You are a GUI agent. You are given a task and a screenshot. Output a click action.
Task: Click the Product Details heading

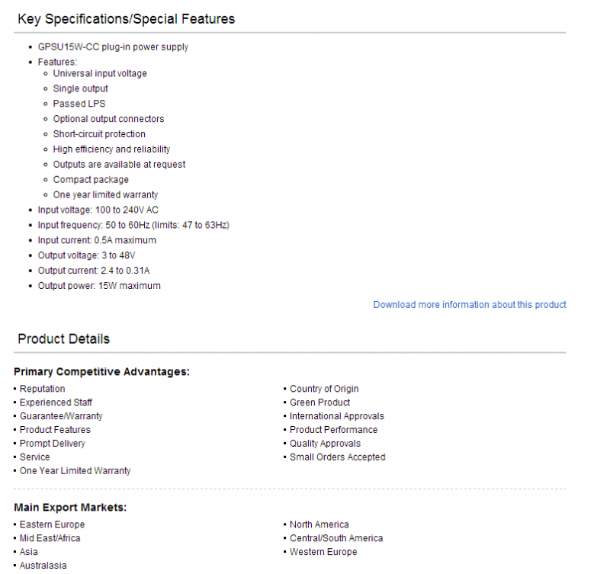pos(64,338)
